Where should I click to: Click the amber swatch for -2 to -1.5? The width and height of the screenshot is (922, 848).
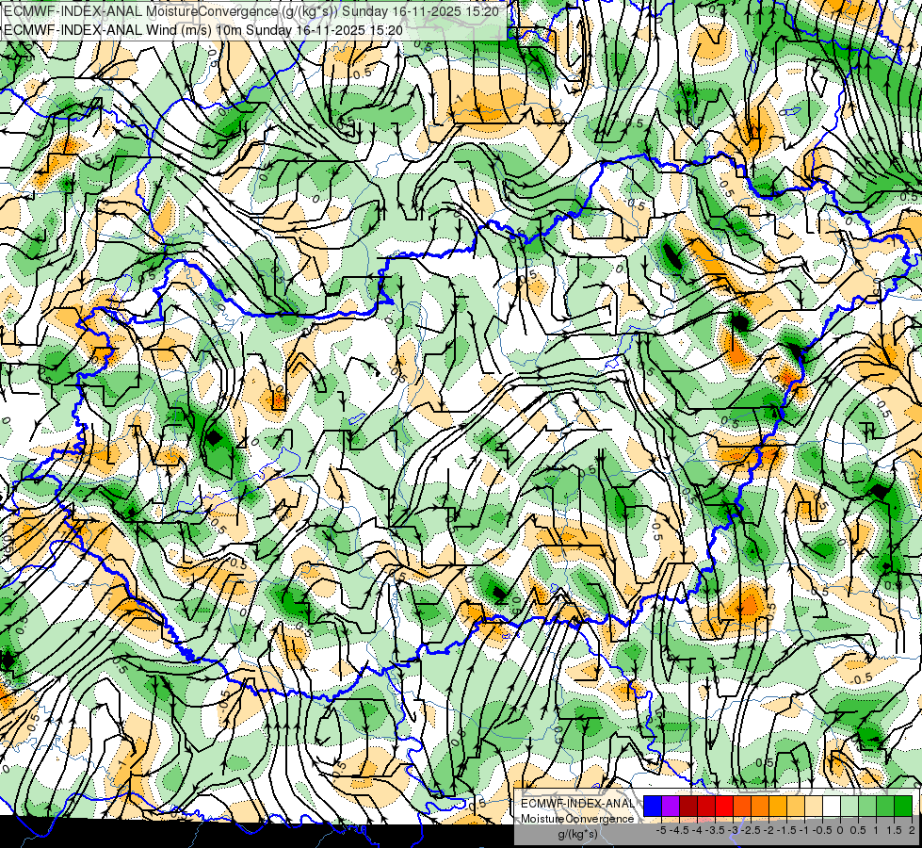tap(778, 806)
